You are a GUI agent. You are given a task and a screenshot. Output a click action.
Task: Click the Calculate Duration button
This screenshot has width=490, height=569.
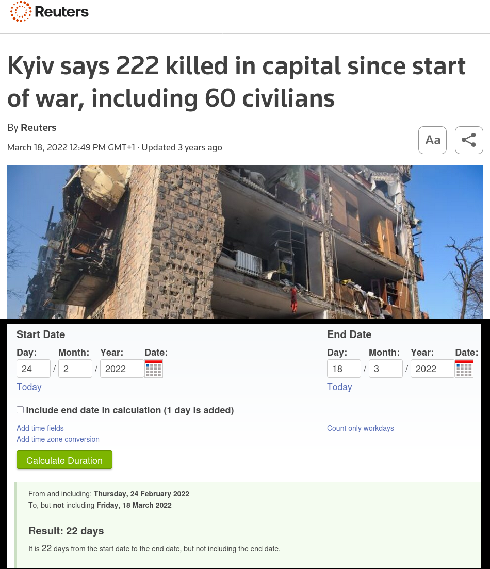pyautogui.click(x=64, y=460)
